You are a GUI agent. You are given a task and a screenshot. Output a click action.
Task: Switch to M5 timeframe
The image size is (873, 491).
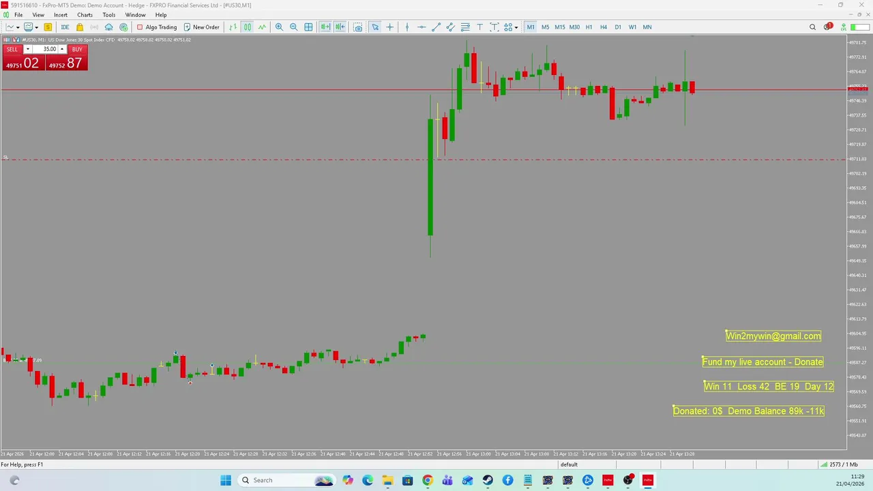coord(545,27)
